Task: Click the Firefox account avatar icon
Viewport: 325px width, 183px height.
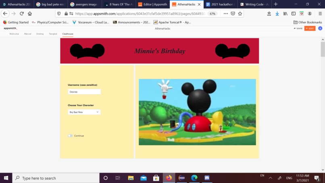Action: 310,13
